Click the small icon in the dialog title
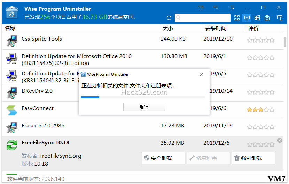 tap(83, 74)
